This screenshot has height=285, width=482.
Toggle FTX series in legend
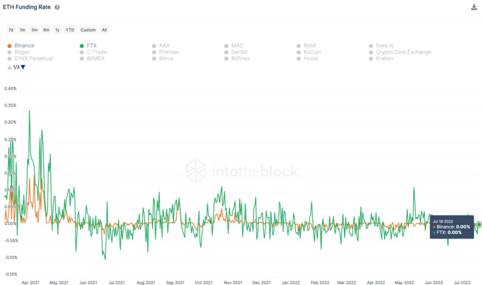(x=88, y=46)
